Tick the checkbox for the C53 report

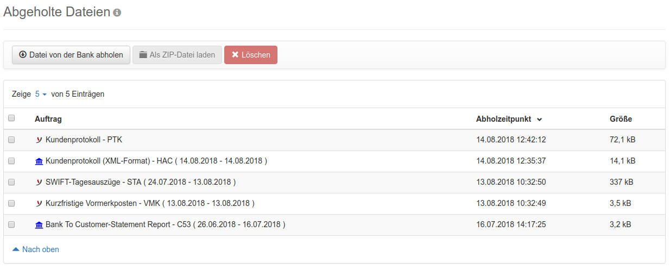click(x=11, y=225)
